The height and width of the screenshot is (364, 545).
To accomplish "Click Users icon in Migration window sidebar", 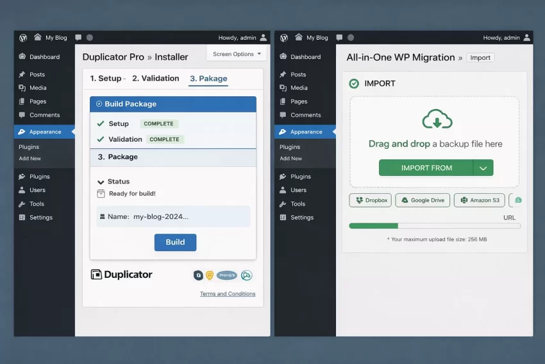I will (283, 190).
